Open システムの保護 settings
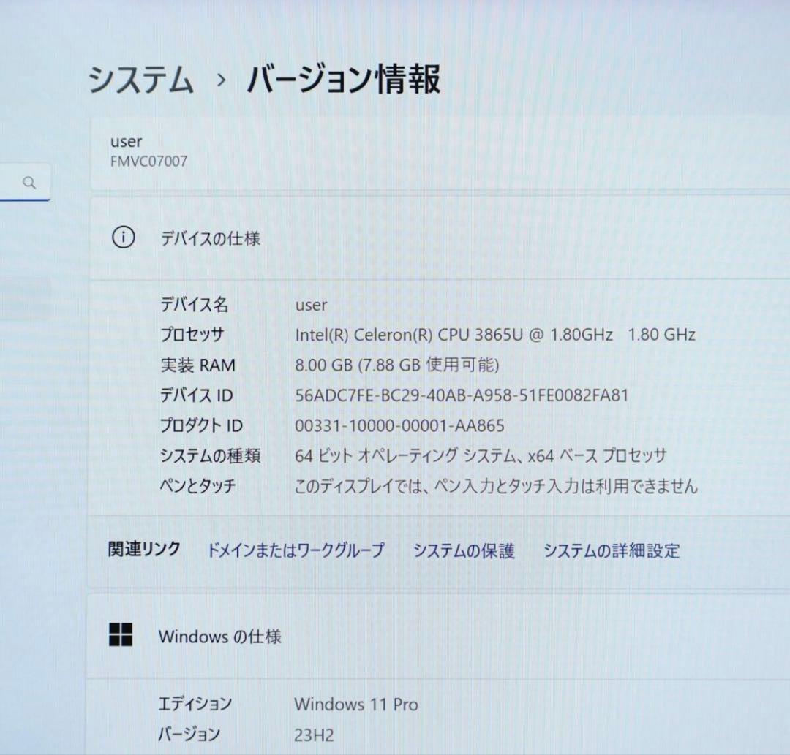 466,550
